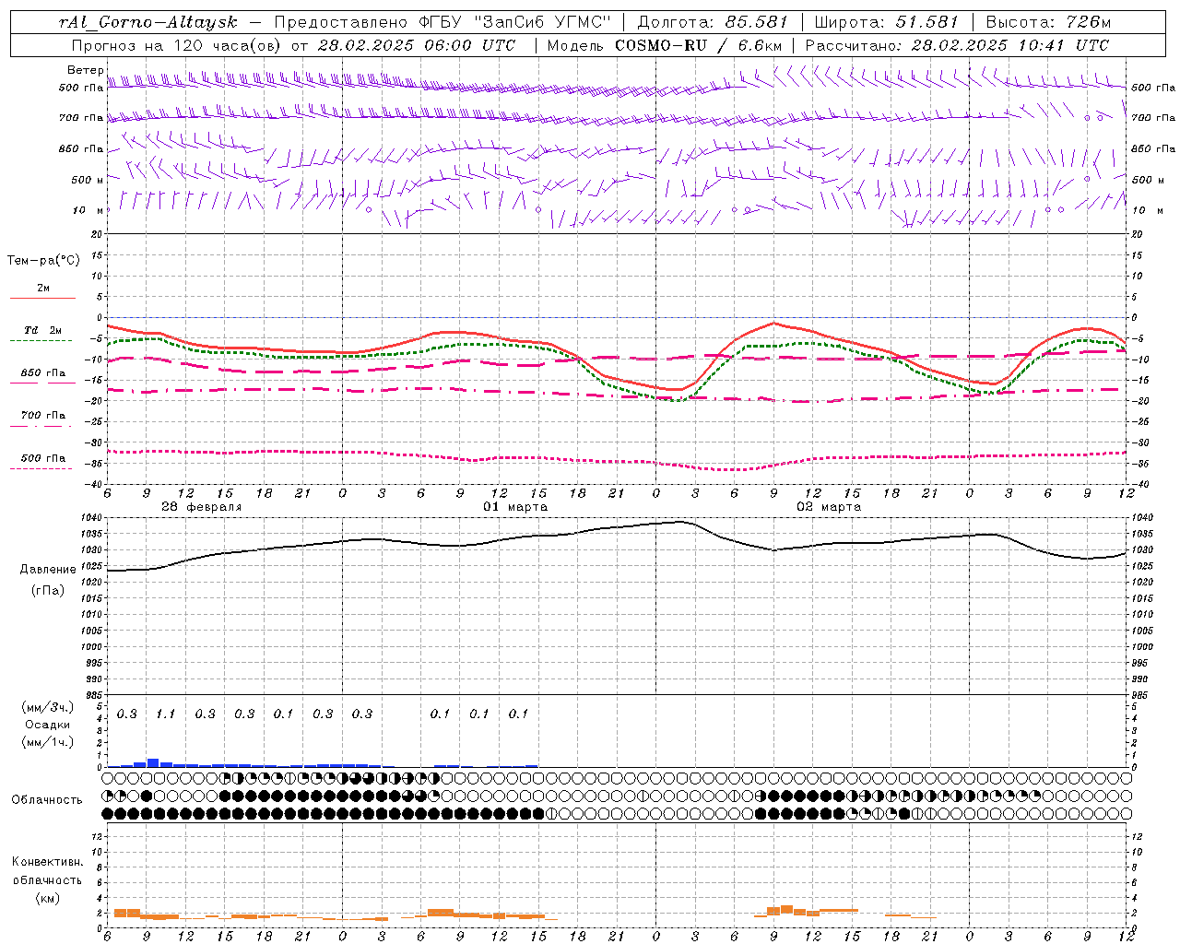Click the 28 февраля date label
Viewport: 1180px width, 944px height.
[x=201, y=507]
